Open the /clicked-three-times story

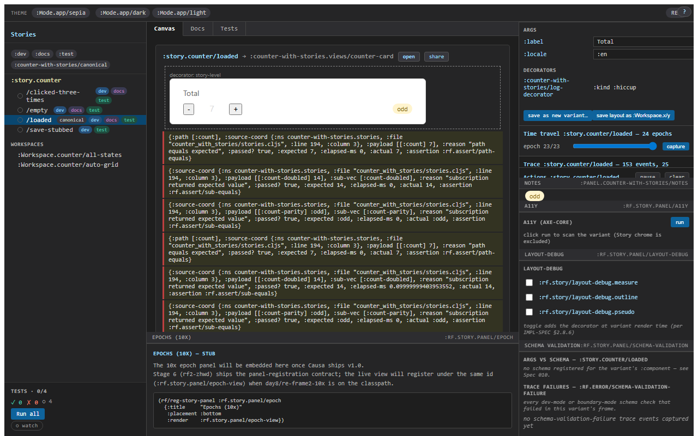[75, 96]
